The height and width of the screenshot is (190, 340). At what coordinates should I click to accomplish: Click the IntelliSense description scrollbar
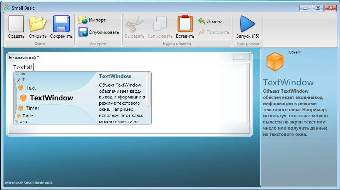point(148,90)
